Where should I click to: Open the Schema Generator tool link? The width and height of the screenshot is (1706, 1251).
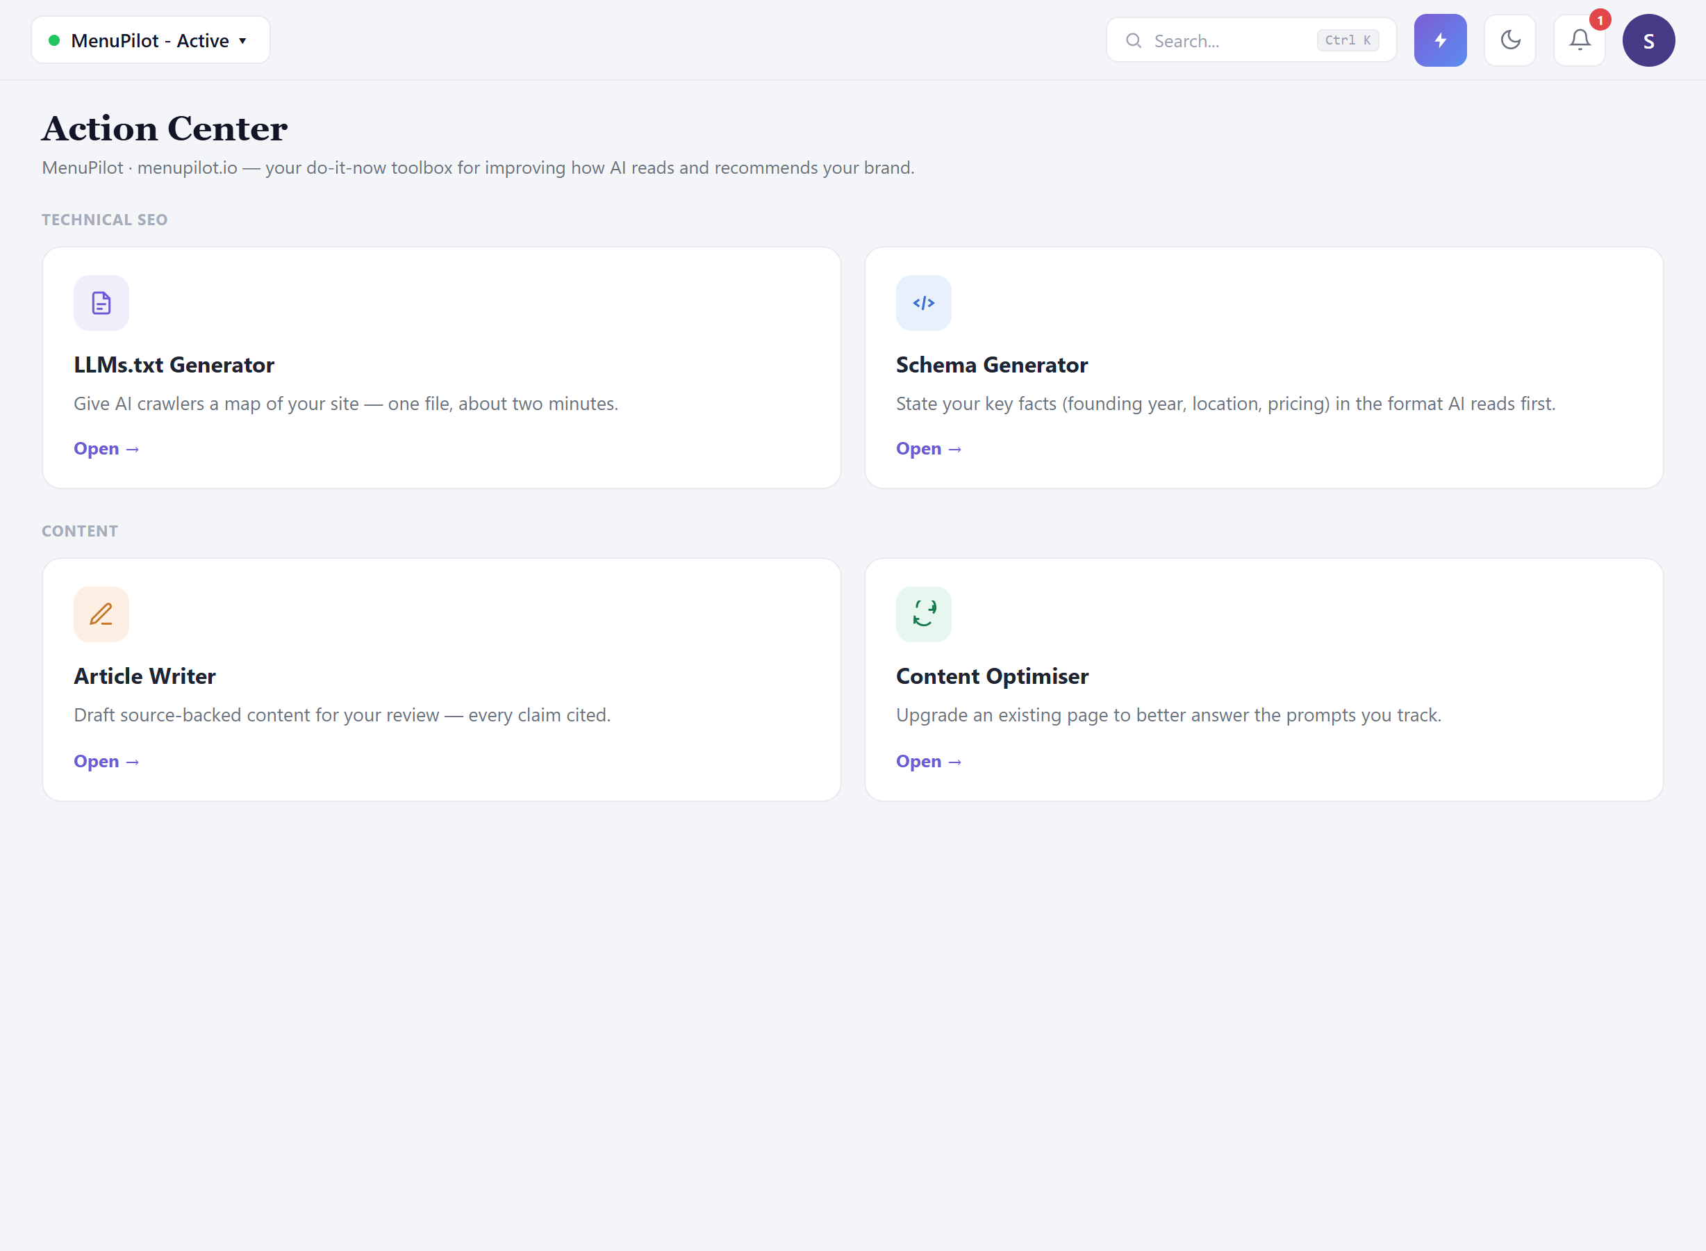[929, 448]
